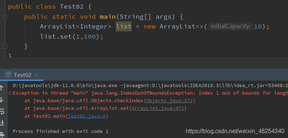Click the java.exe command line output
288x138 pixels.
click(151, 85)
